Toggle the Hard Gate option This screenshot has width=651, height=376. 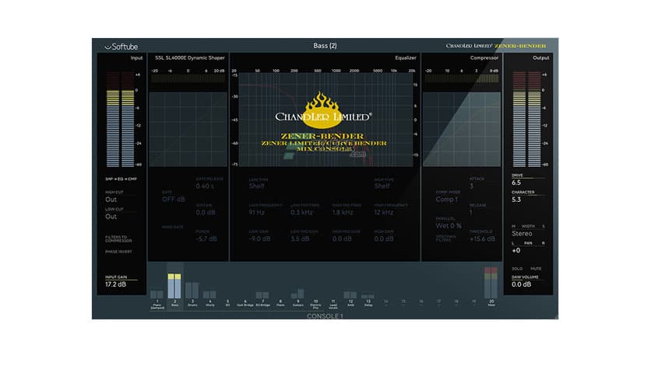pyautogui.click(x=172, y=228)
